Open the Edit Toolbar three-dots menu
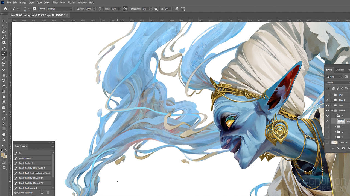This screenshot has width=350, height=196. point(4,145)
